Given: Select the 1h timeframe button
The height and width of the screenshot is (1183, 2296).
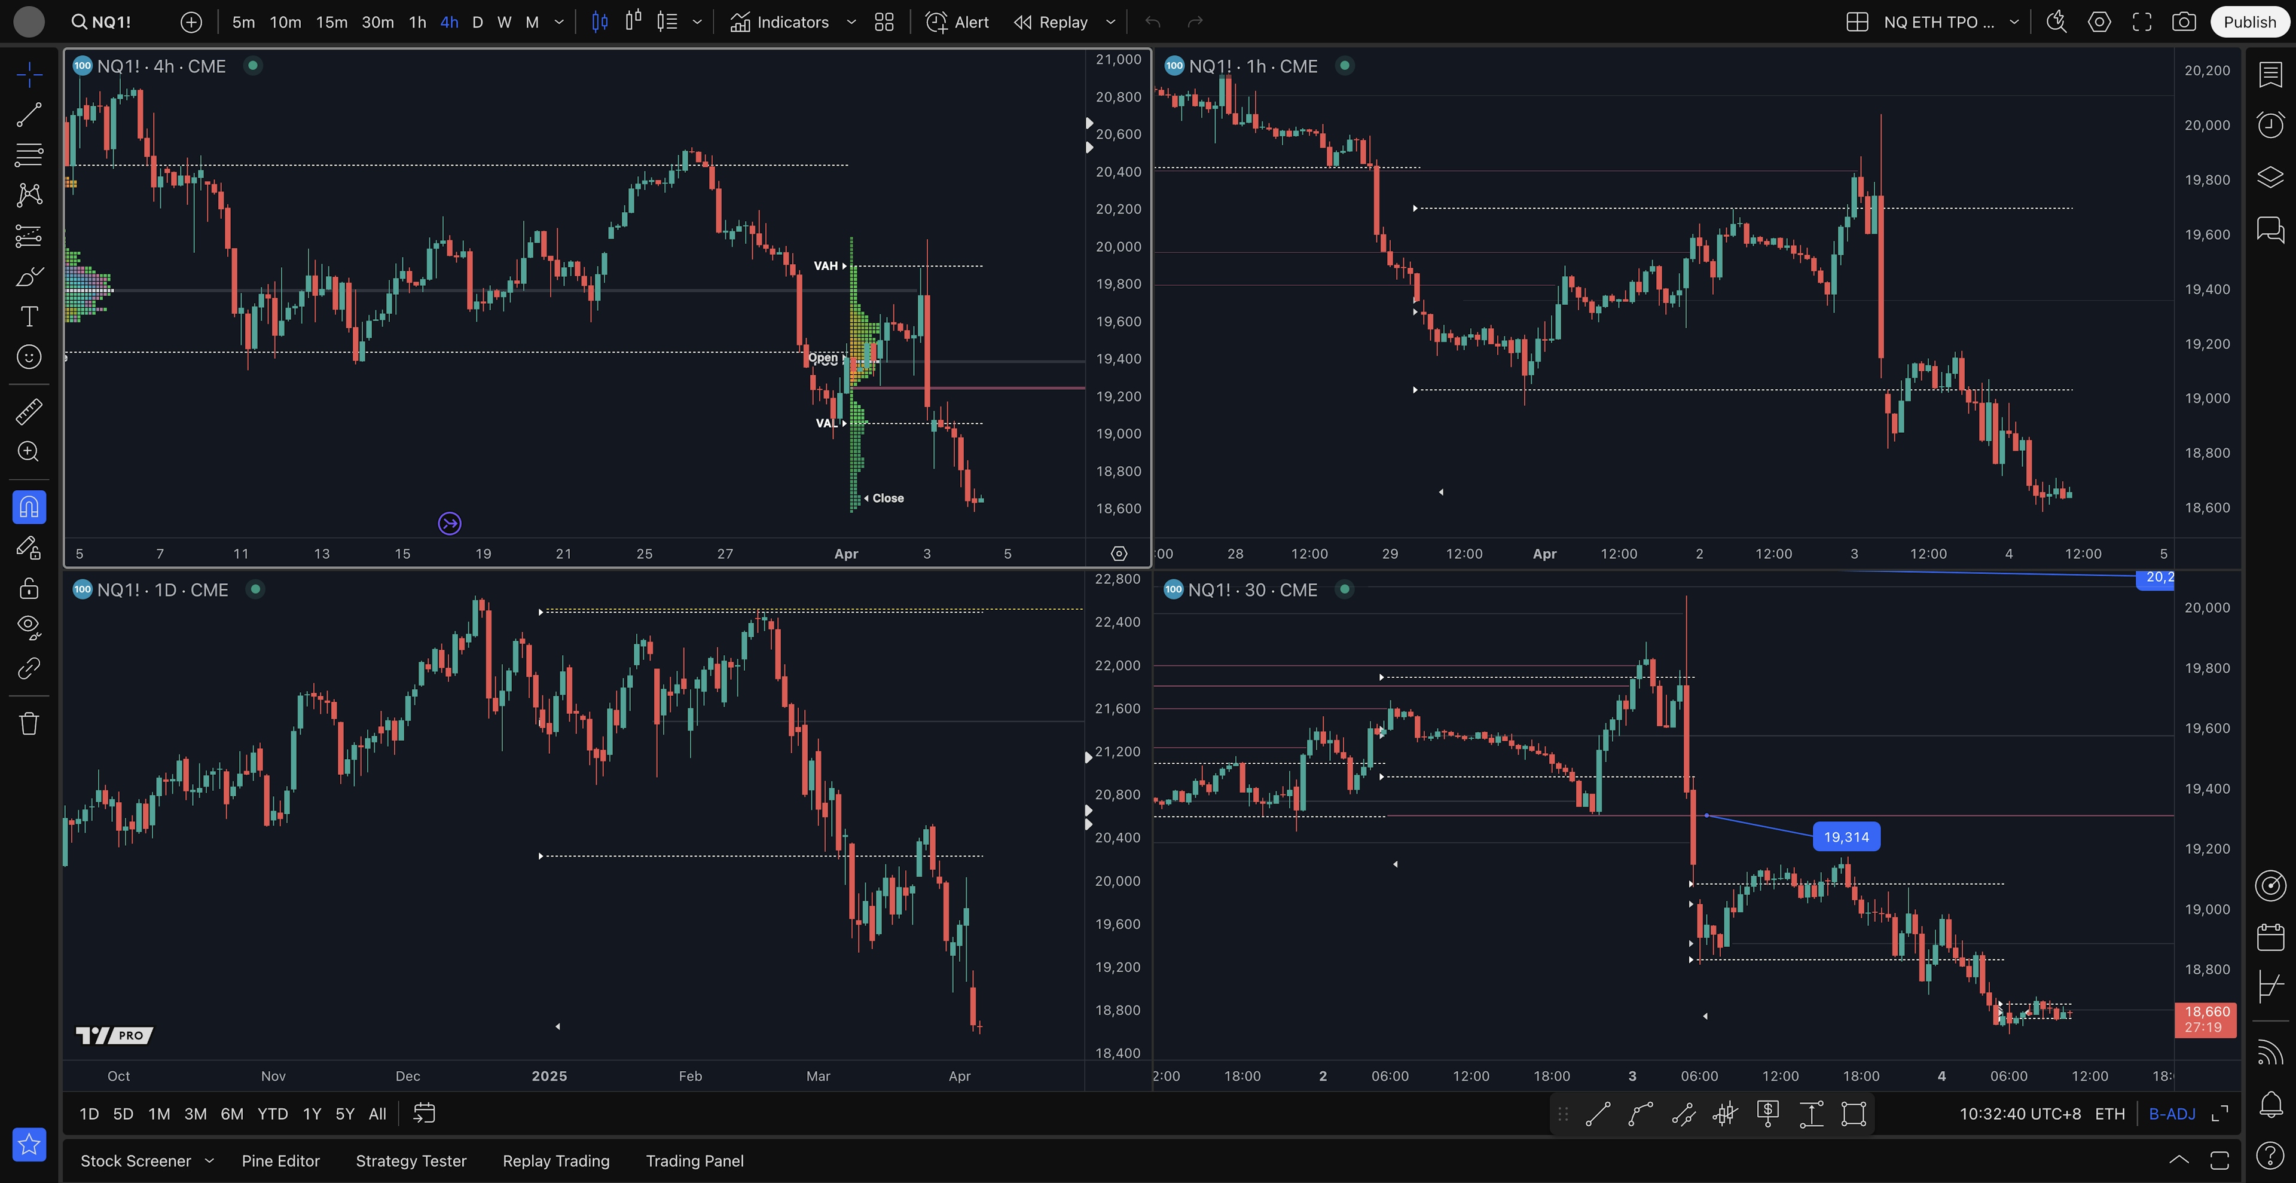Looking at the screenshot, I should pyautogui.click(x=417, y=22).
